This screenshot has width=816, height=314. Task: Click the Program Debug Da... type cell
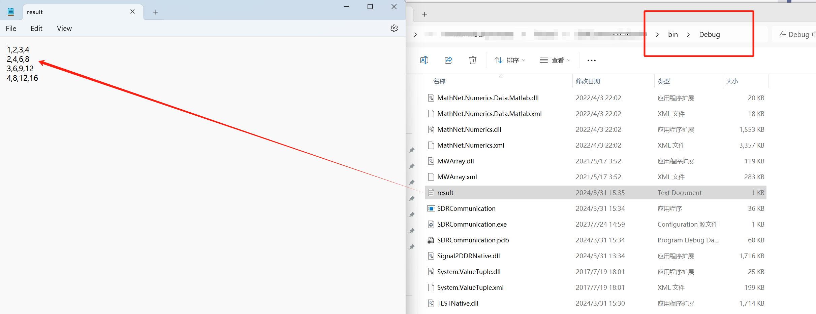pyautogui.click(x=688, y=240)
